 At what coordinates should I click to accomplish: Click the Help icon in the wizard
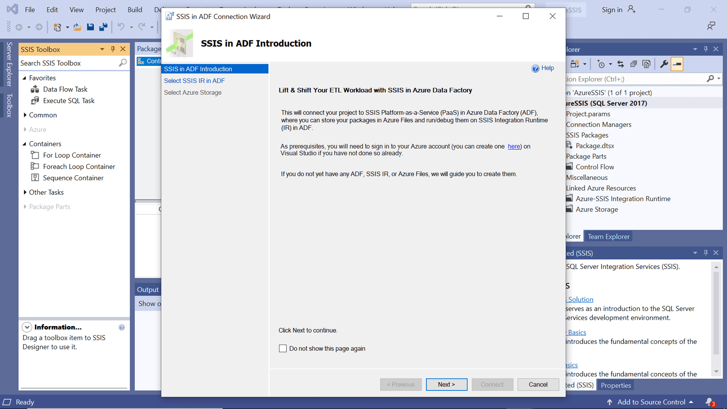pos(535,68)
